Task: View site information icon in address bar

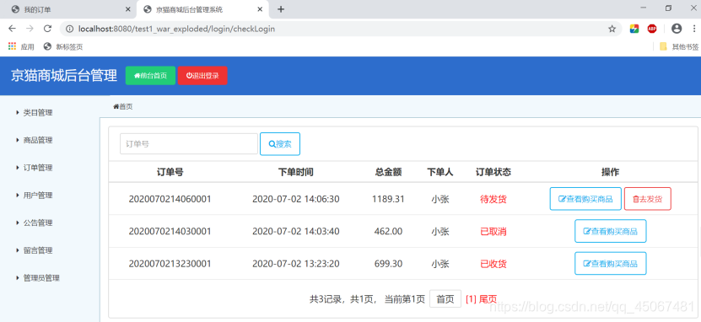Action: click(x=69, y=29)
